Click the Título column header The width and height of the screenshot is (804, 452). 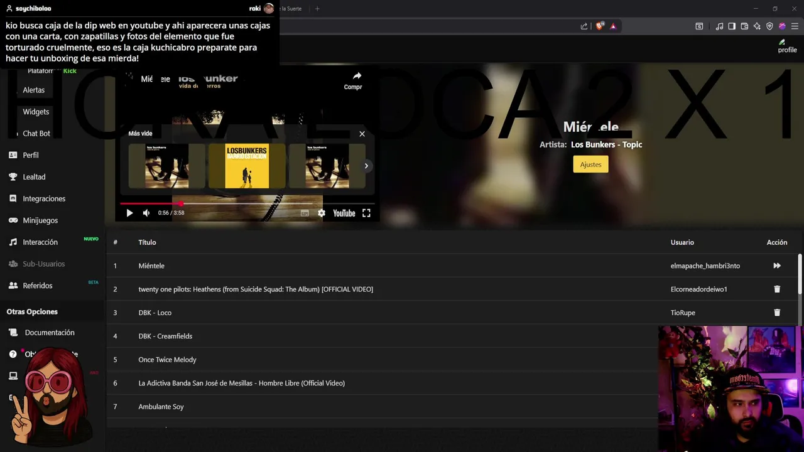[x=147, y=242]
